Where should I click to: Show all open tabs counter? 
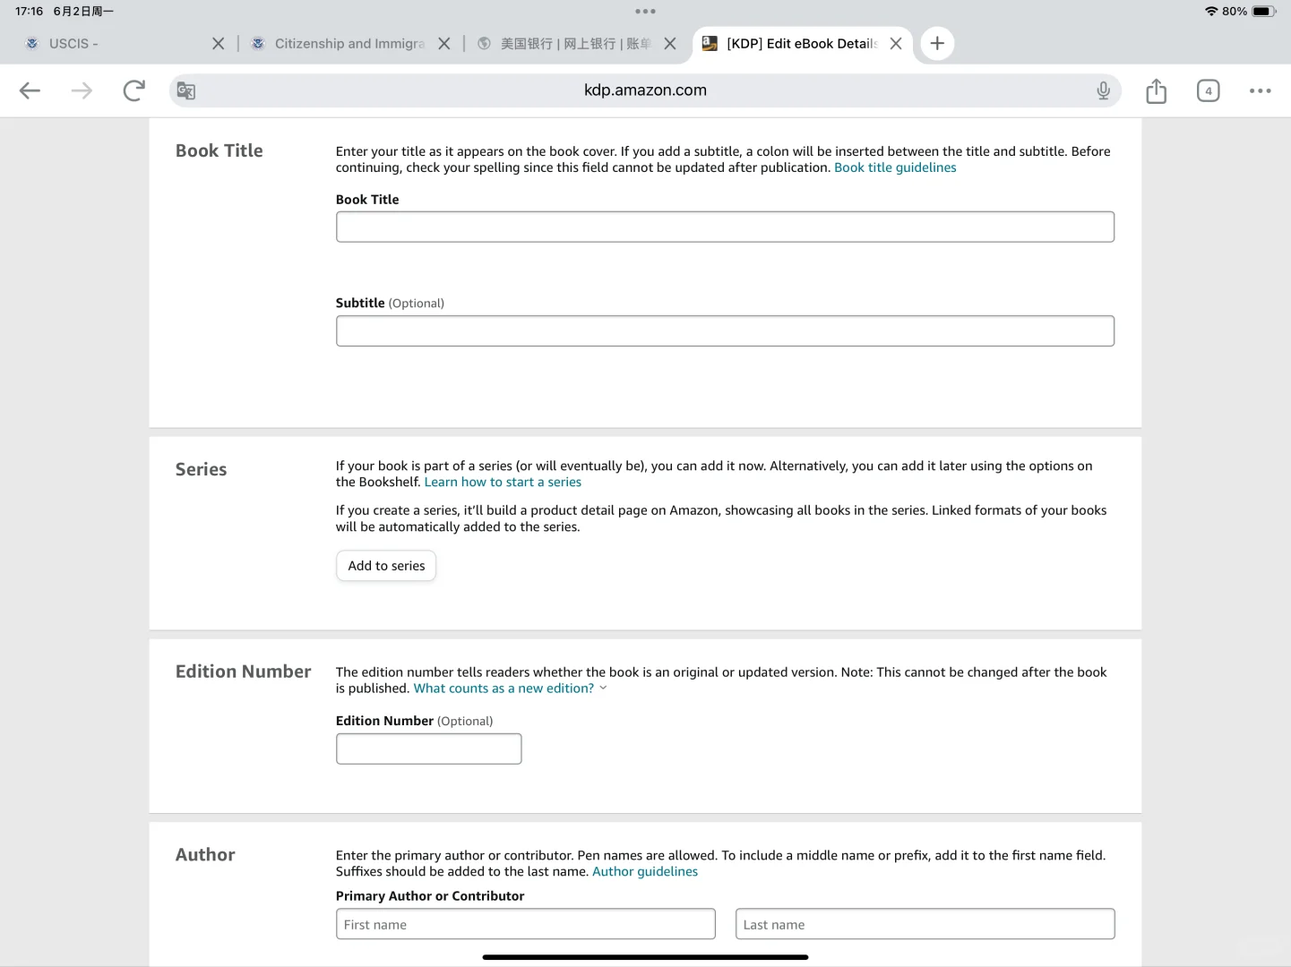(1209, 90)
